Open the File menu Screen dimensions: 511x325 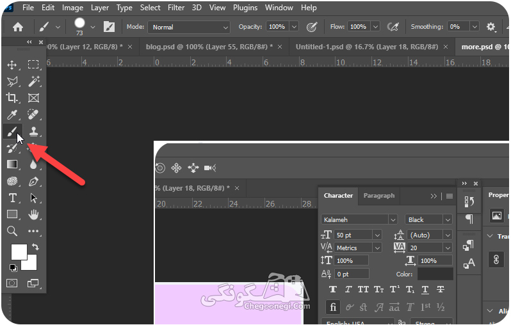(28, 8)
